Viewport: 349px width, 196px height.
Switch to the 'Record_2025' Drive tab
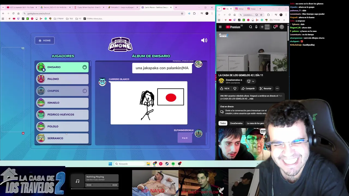coord(55,7)
